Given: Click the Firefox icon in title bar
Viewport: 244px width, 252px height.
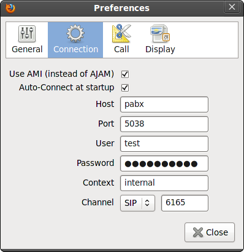Looking at the screenshot, I should click(x=10, y=8).
